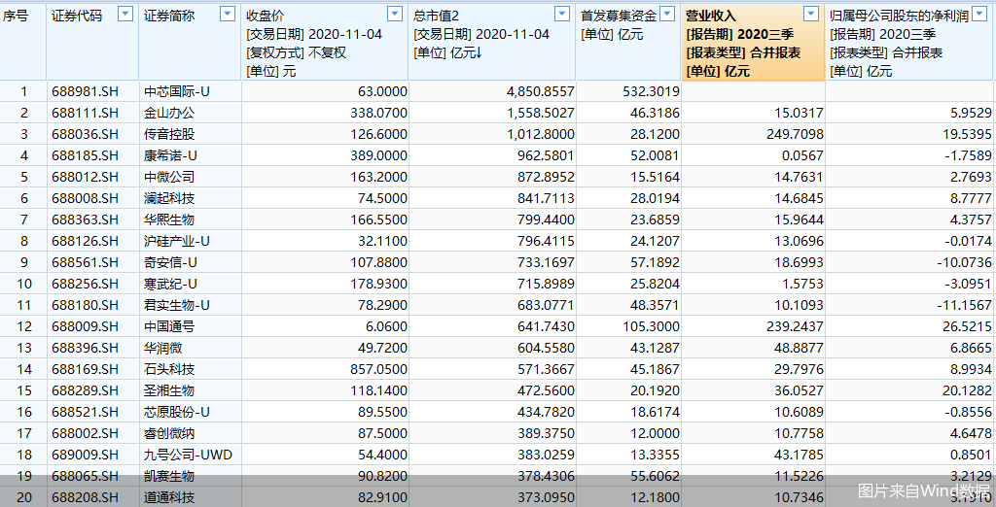Open the 营业收入 column filter dropdown
The height and width of the screenshot is (507, 996).
pos(811,14)
